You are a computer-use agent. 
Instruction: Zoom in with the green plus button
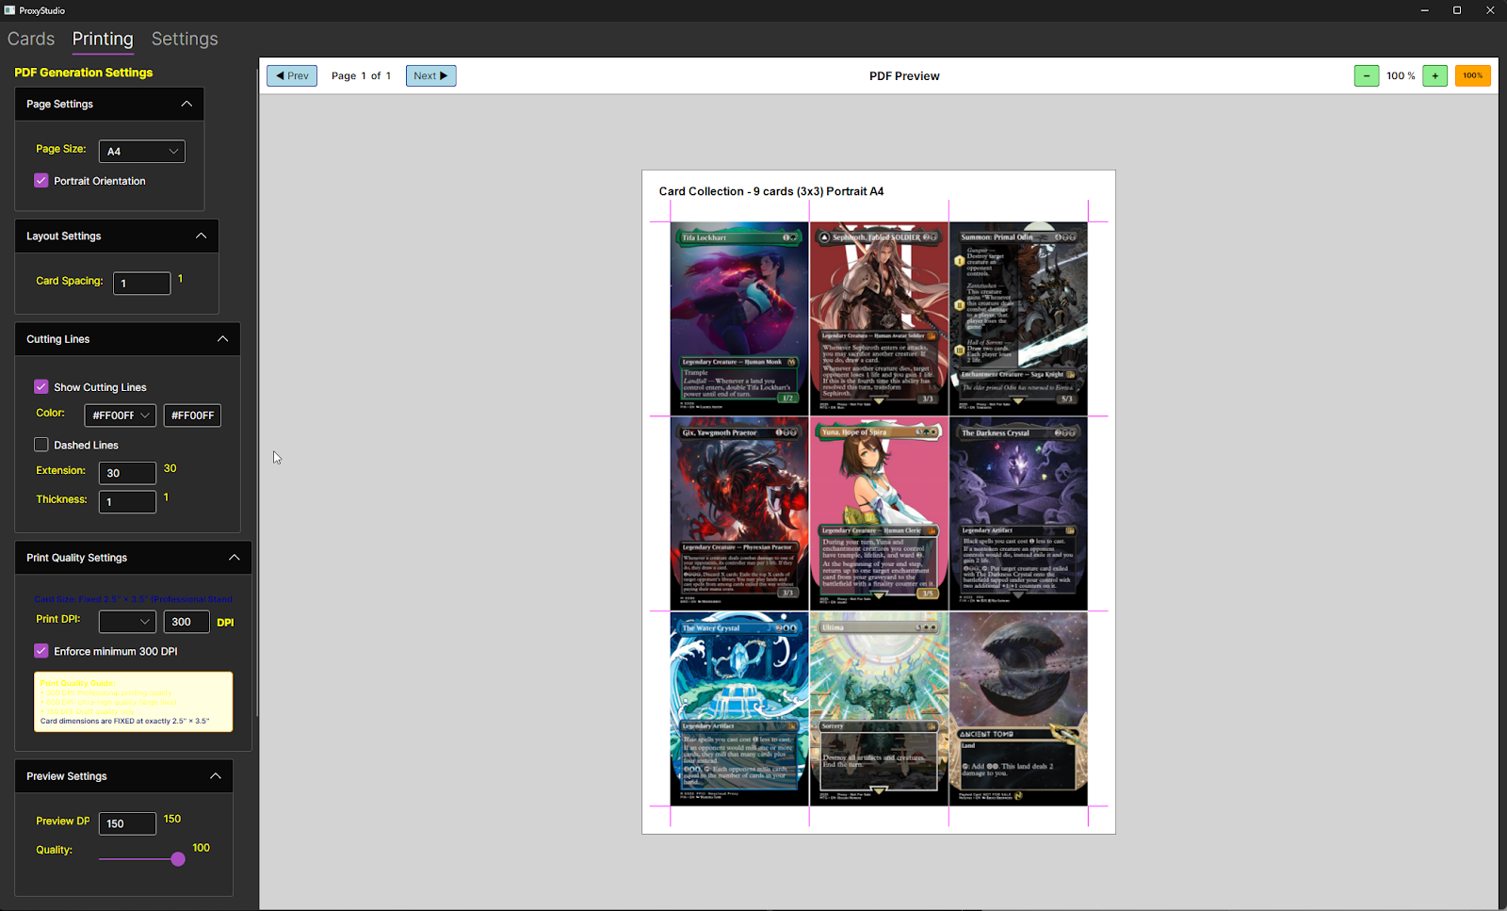pos(1435,75)
